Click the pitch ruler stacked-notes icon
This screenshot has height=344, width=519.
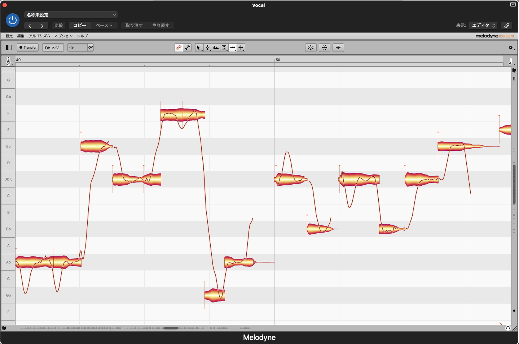(x=514, y=78)
